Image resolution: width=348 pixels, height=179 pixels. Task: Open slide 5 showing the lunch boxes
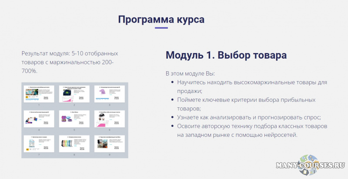pos(74,118)
